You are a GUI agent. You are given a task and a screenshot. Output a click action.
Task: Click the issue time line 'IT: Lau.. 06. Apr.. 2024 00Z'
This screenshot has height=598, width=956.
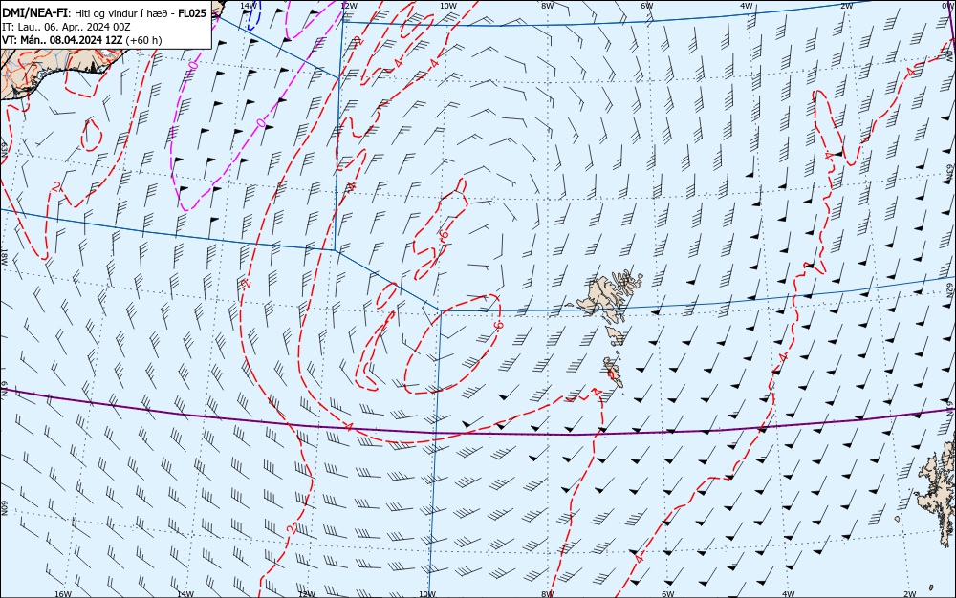[x=66, y=27]
